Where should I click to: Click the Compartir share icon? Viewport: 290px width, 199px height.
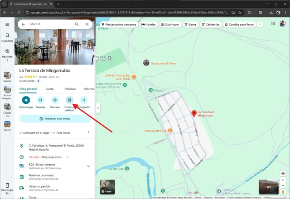(84, 100)
